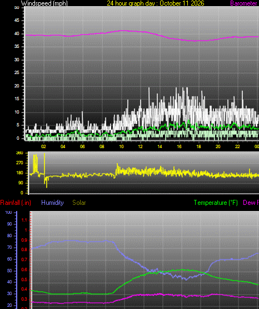
Task: Click hour '06' on the wind time axis
Action: tap(82, 146)
